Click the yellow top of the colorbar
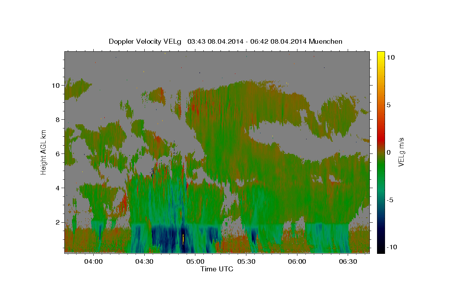This screenshot has width=457, height=304. click(x=380, y=55)
